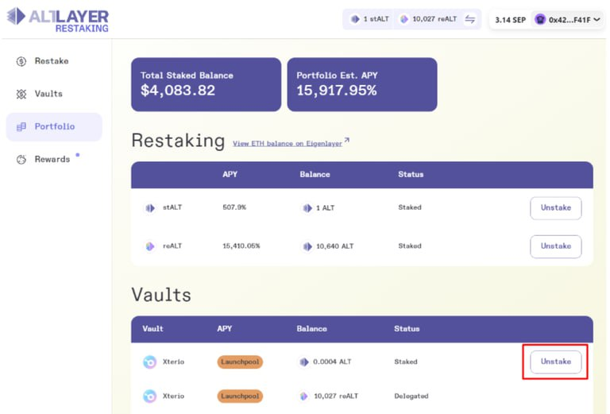Click the Rewards notification dot
Screen dimensions: 610x414
pyautogui.click(x=78, y=155)
